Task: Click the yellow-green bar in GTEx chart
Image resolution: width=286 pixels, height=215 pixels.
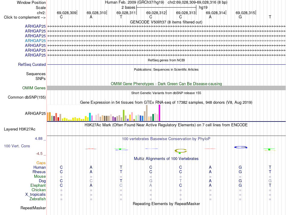Action: click(123, 115)
